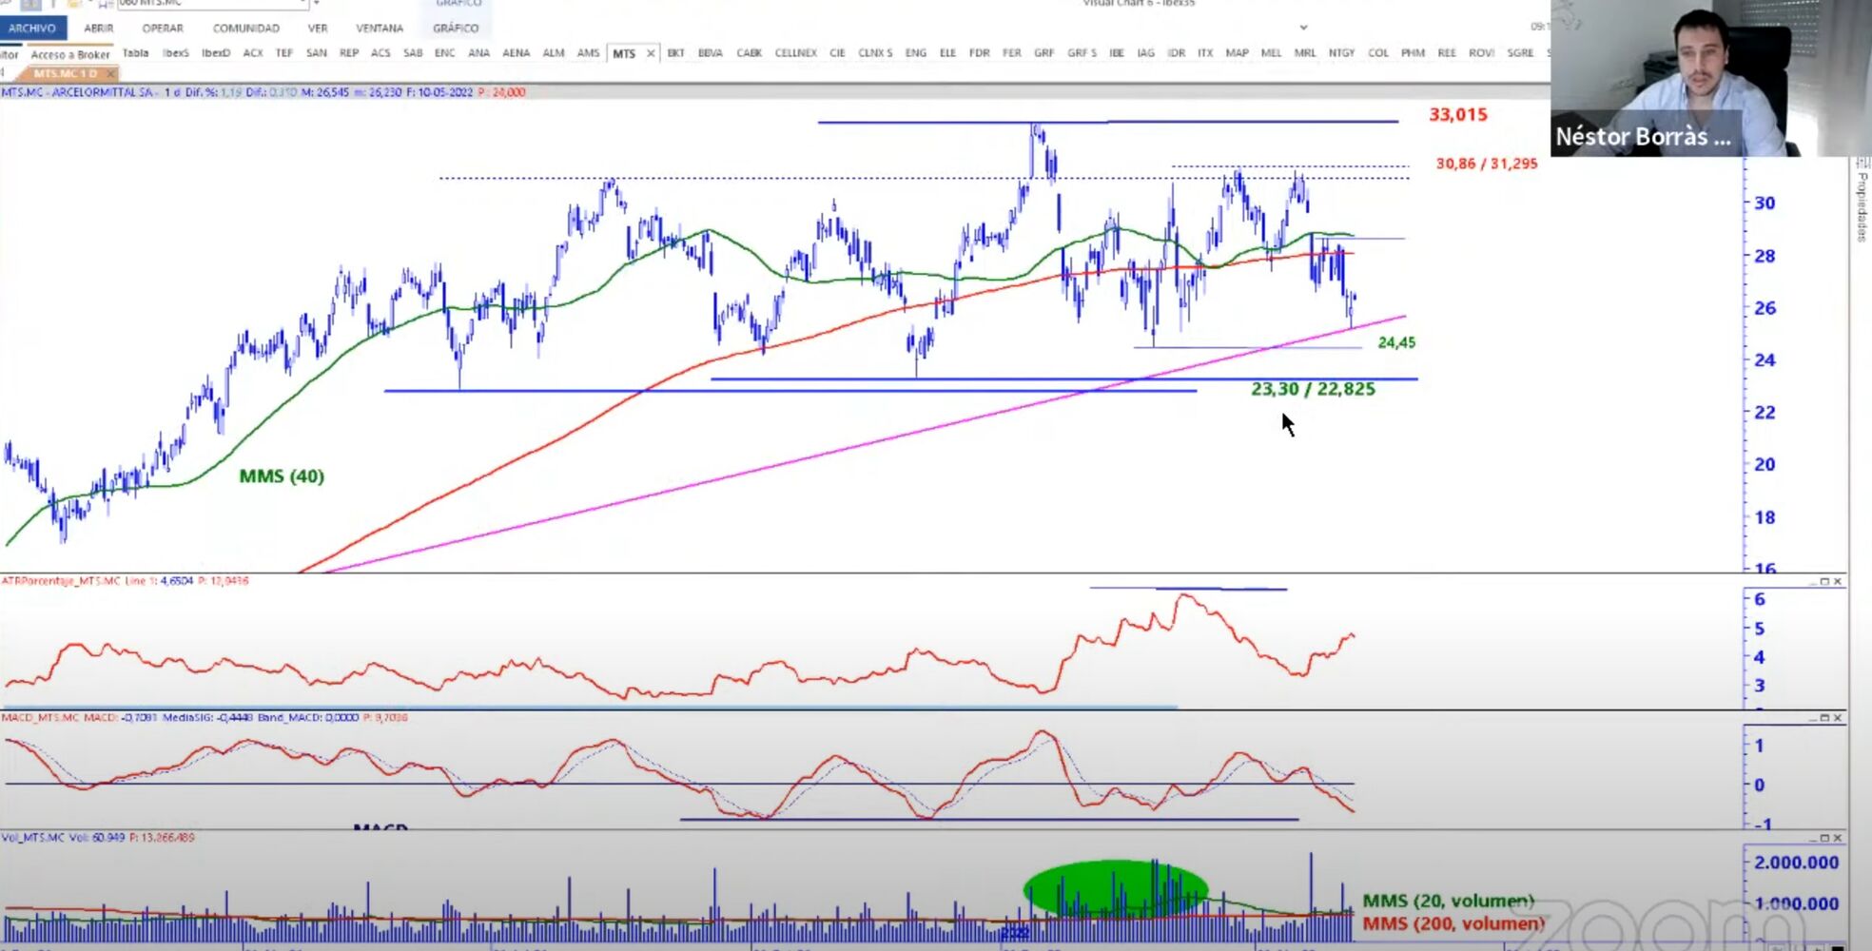
Task: Open the ITX ticker tab
Action: point(1206,53)
